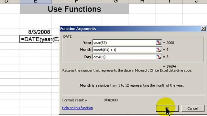Select column E header
This screenshot has width=207, height=116.
pyautogui.click(x=36, y=2)
